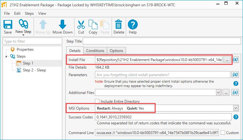Check Include Entire Directory
This screenshot has width=243, height=140.
[x=97, y=101]
